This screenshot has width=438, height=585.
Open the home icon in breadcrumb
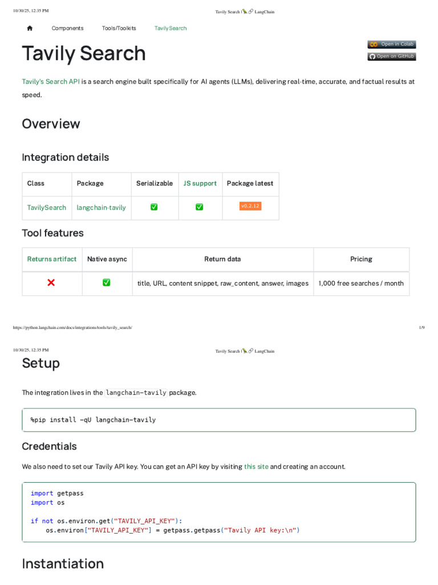click(x=30, y=28)
